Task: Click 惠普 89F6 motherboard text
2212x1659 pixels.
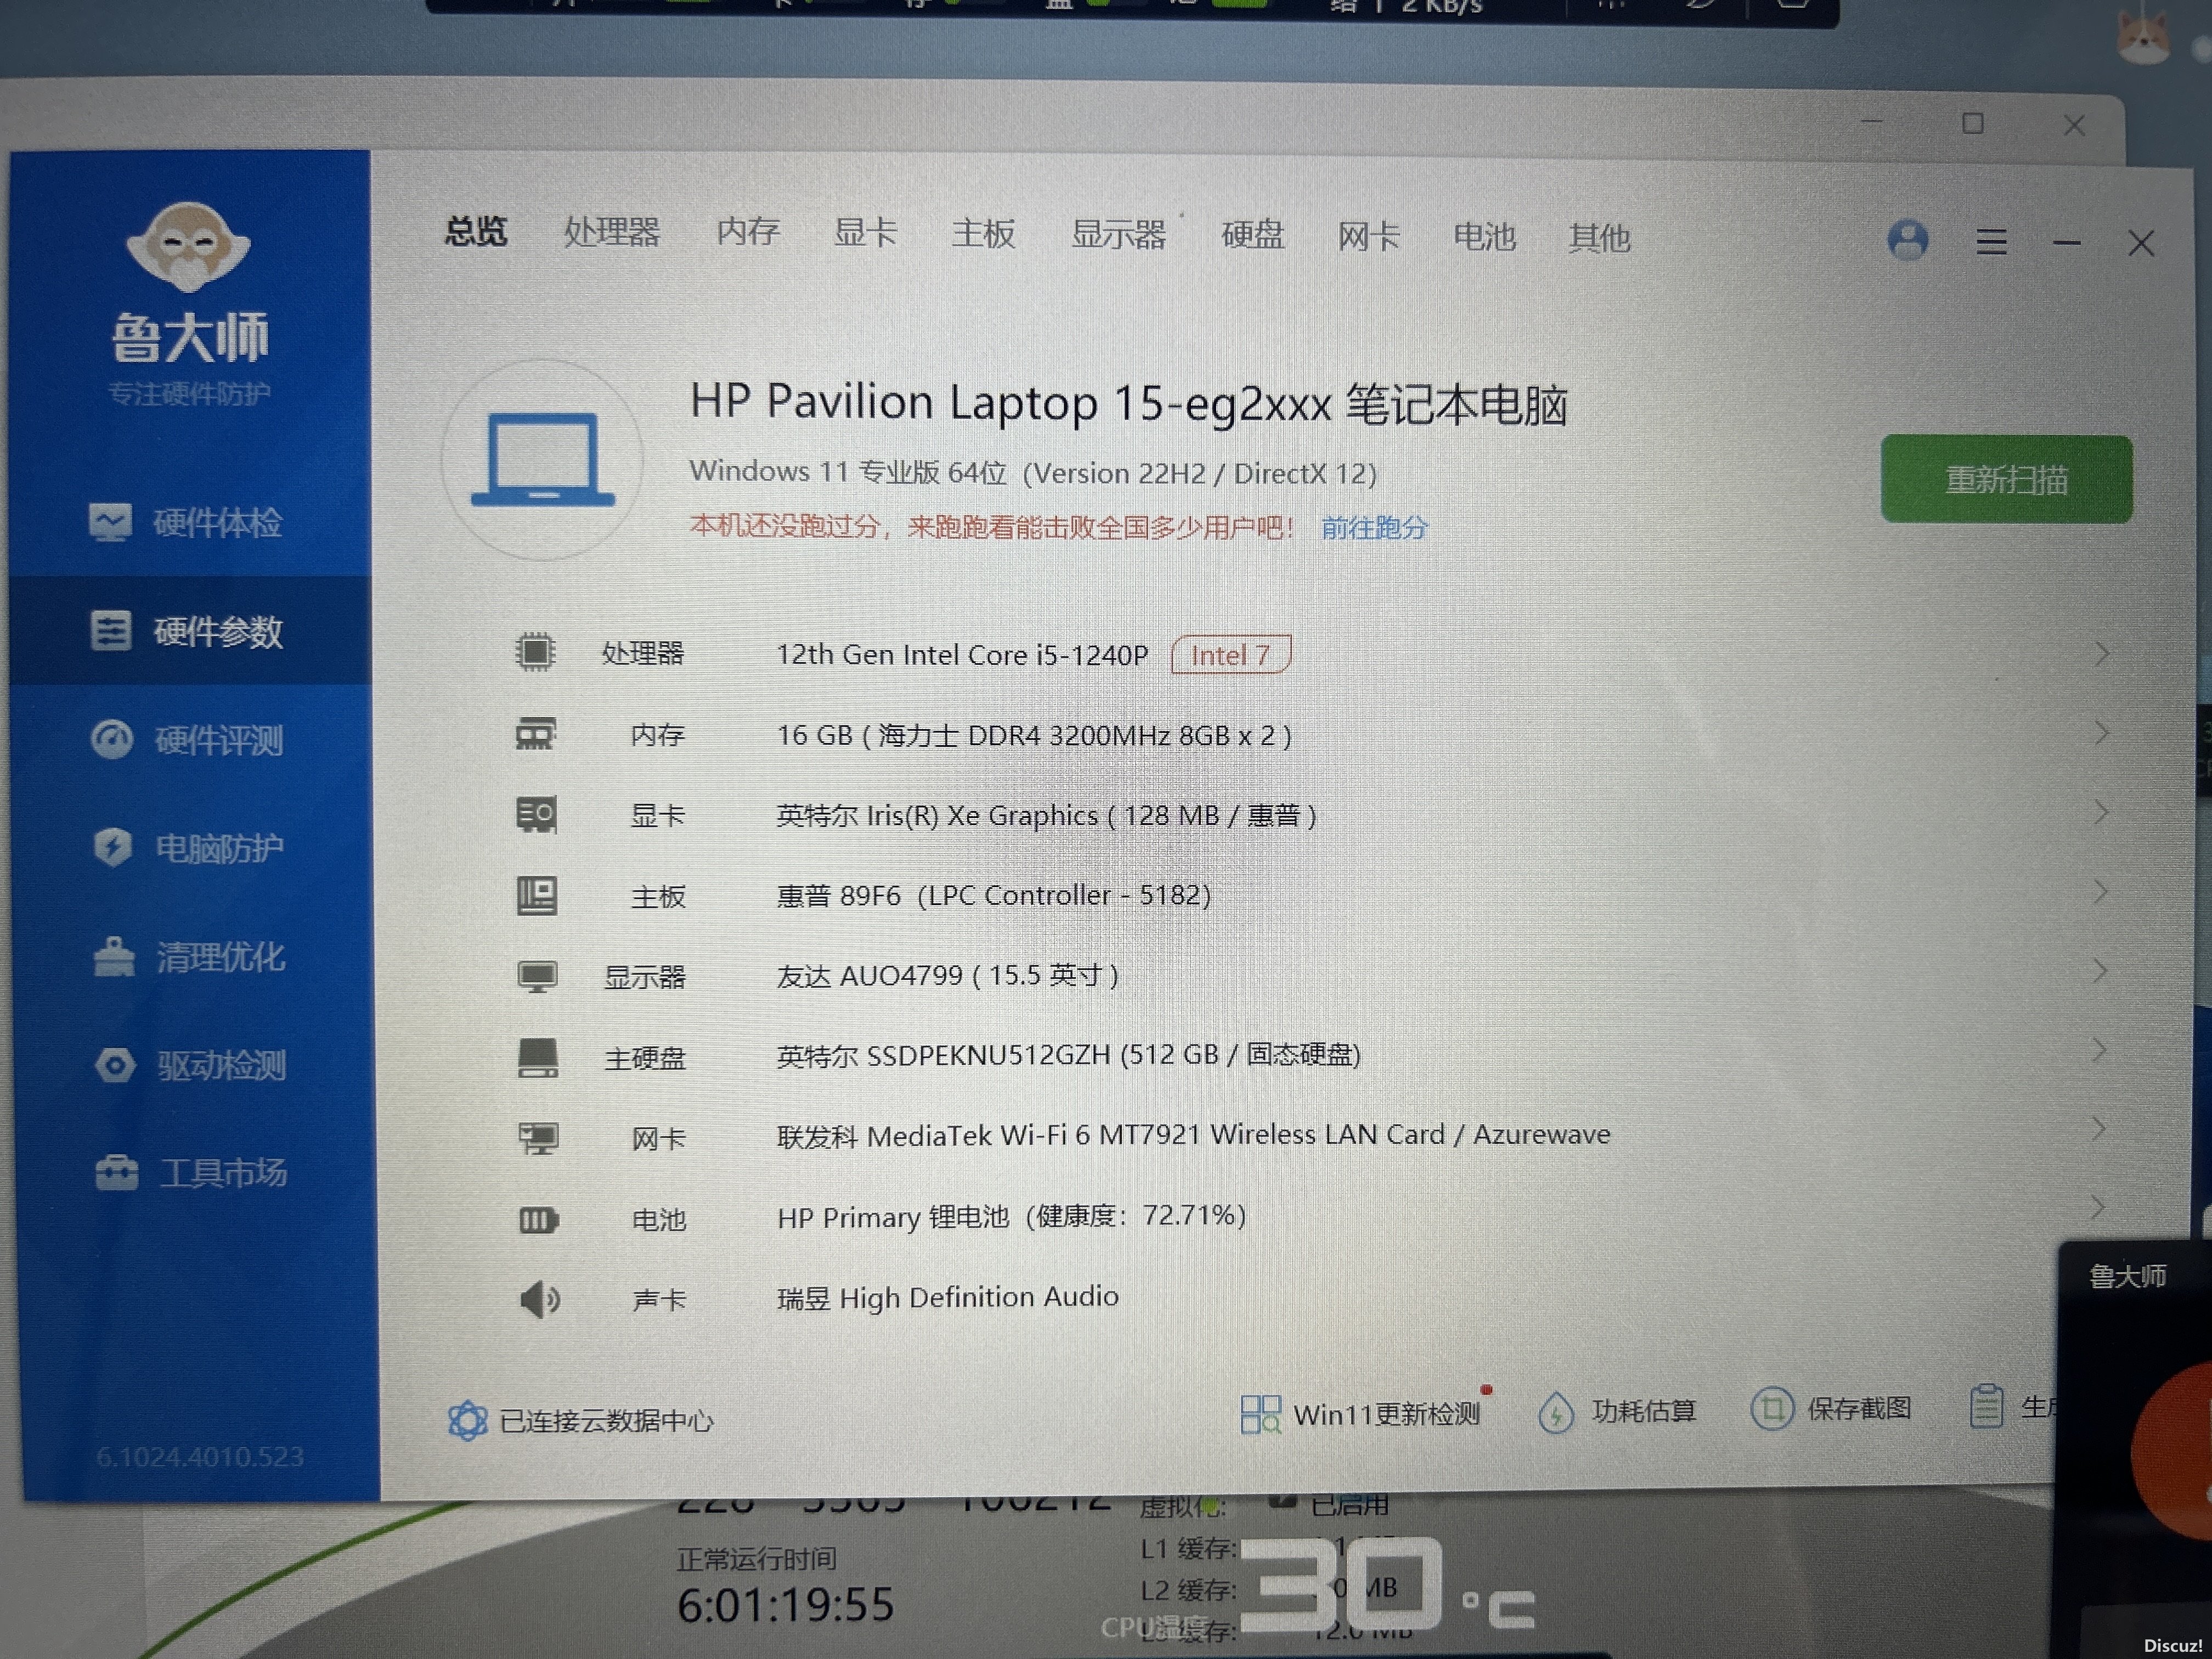Action: [x=994, y=895]
